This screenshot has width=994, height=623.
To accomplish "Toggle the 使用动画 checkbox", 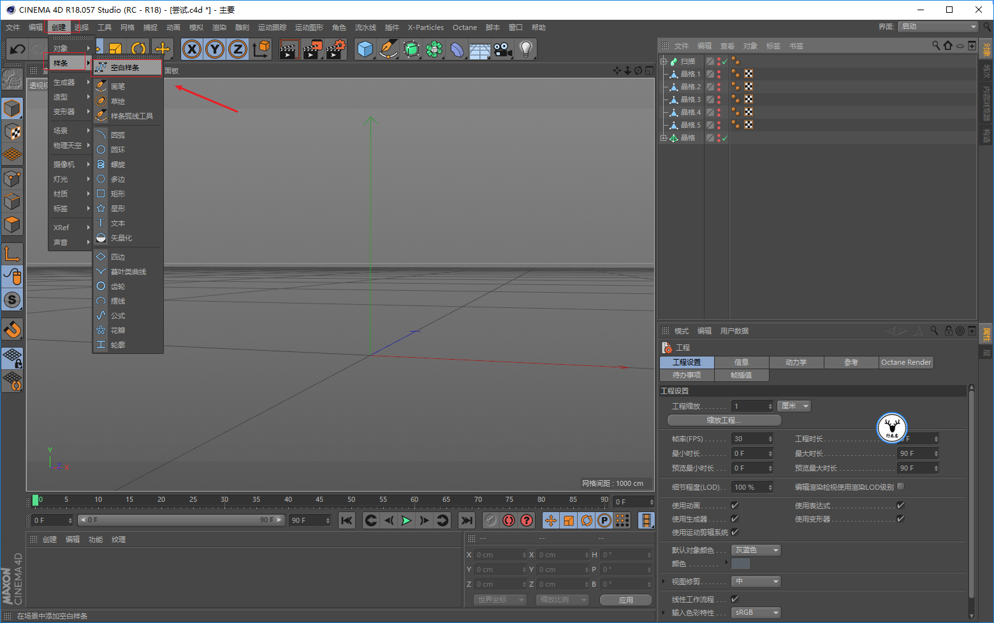I will (735, 506).
